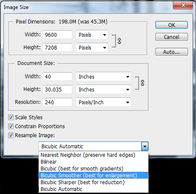Uncheck Constrain Proportions

[11, 126]
